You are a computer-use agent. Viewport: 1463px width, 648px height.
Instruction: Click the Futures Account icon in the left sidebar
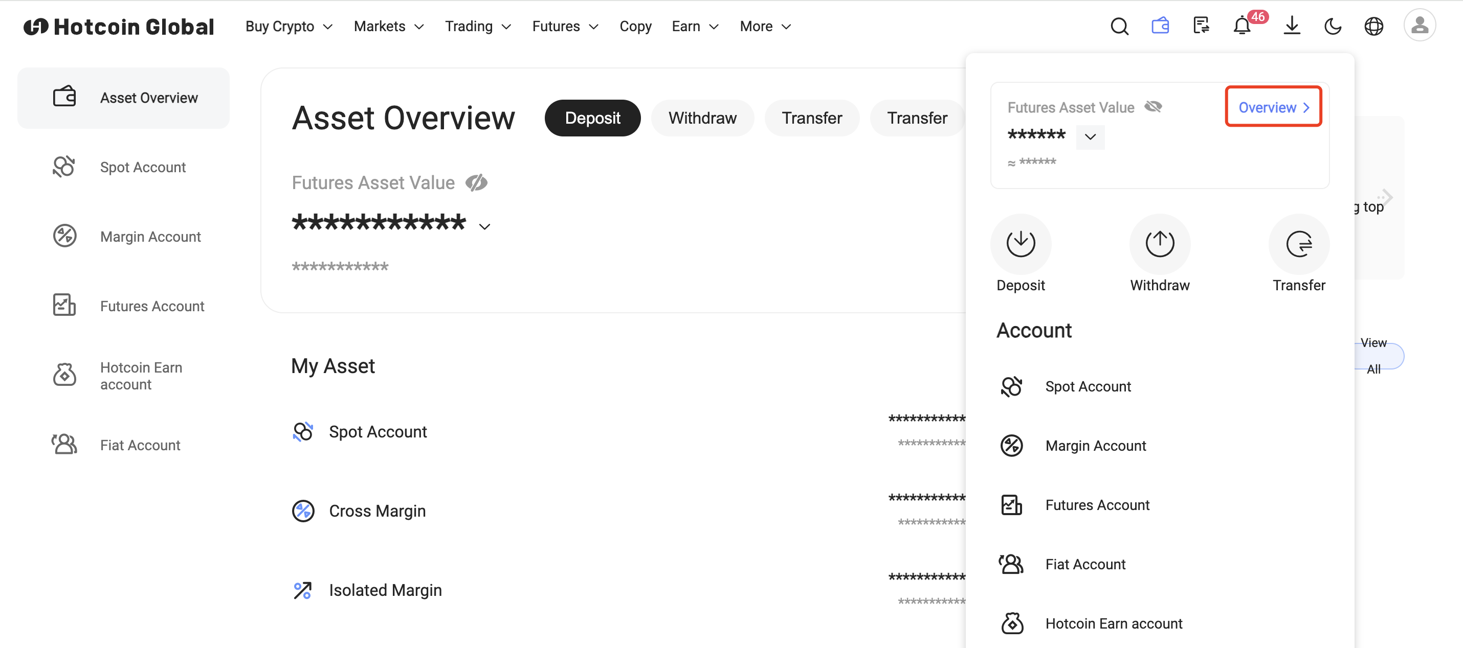coord(64,305)
